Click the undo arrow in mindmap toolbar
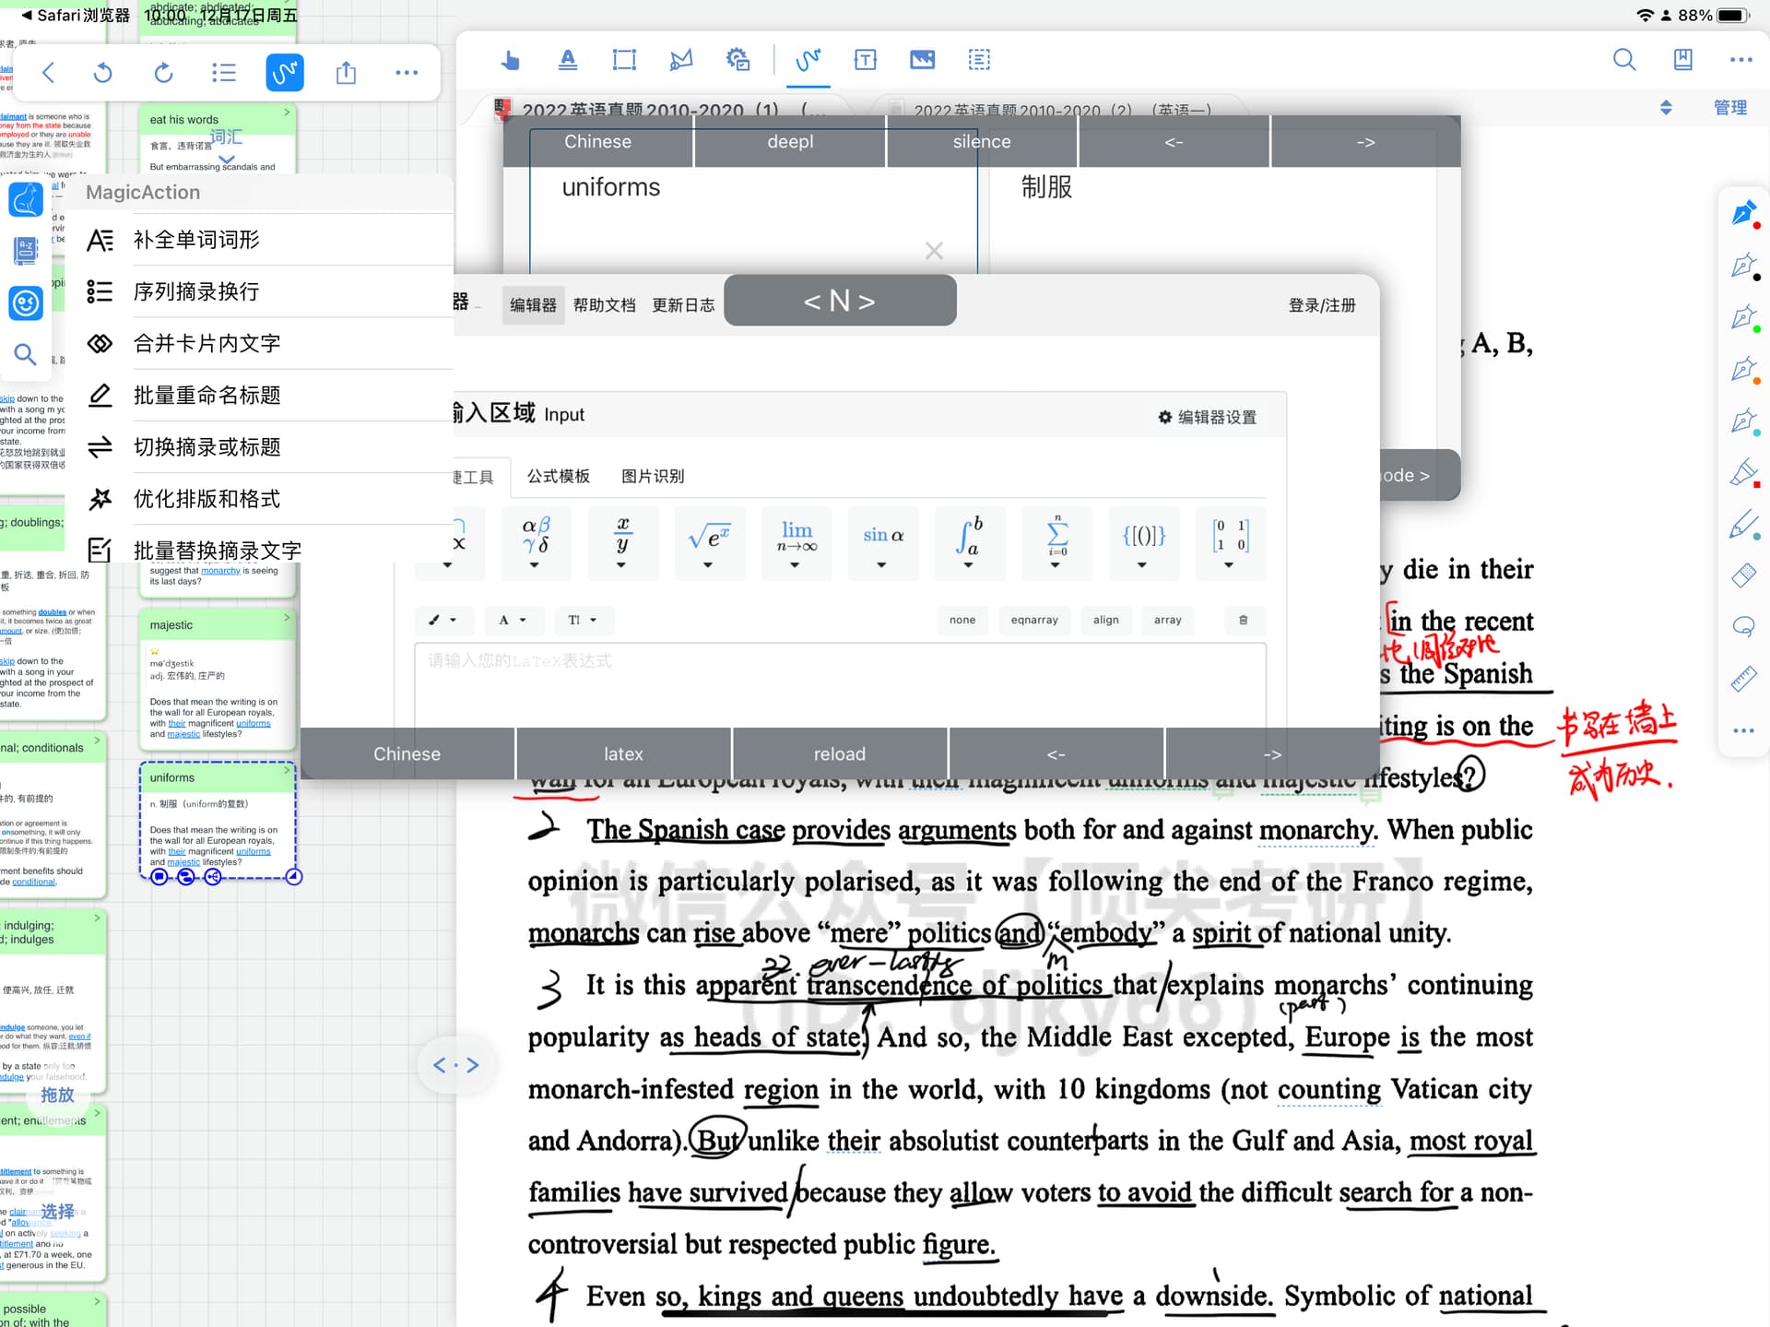This screenshot has width=1770, height=1327. [x=103, y=73]
